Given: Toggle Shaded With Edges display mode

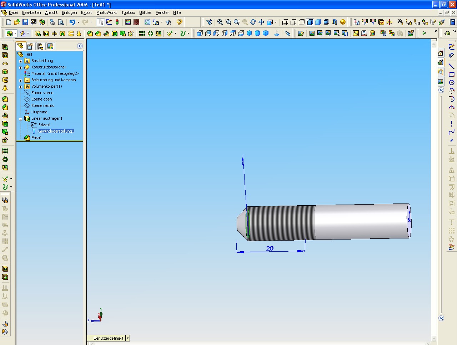Looking at the screenshot, I should 310,22.
